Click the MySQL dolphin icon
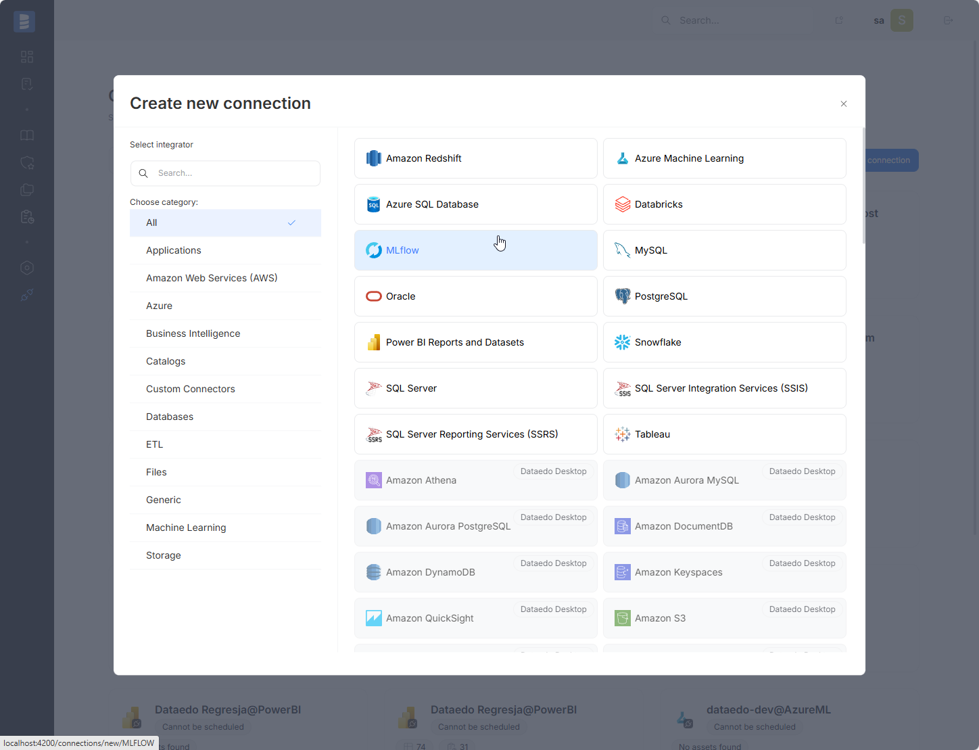 [622, 250]
